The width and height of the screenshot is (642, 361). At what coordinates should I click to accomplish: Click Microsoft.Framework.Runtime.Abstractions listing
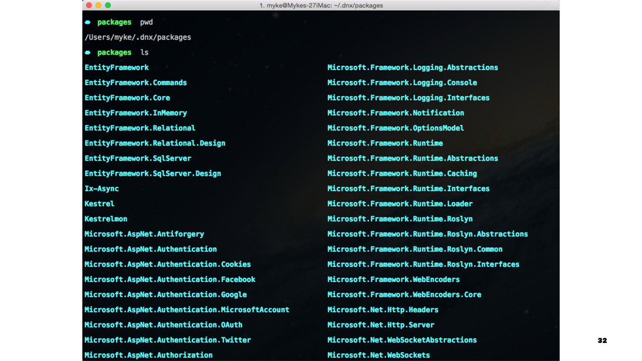(x=413, y=159)
